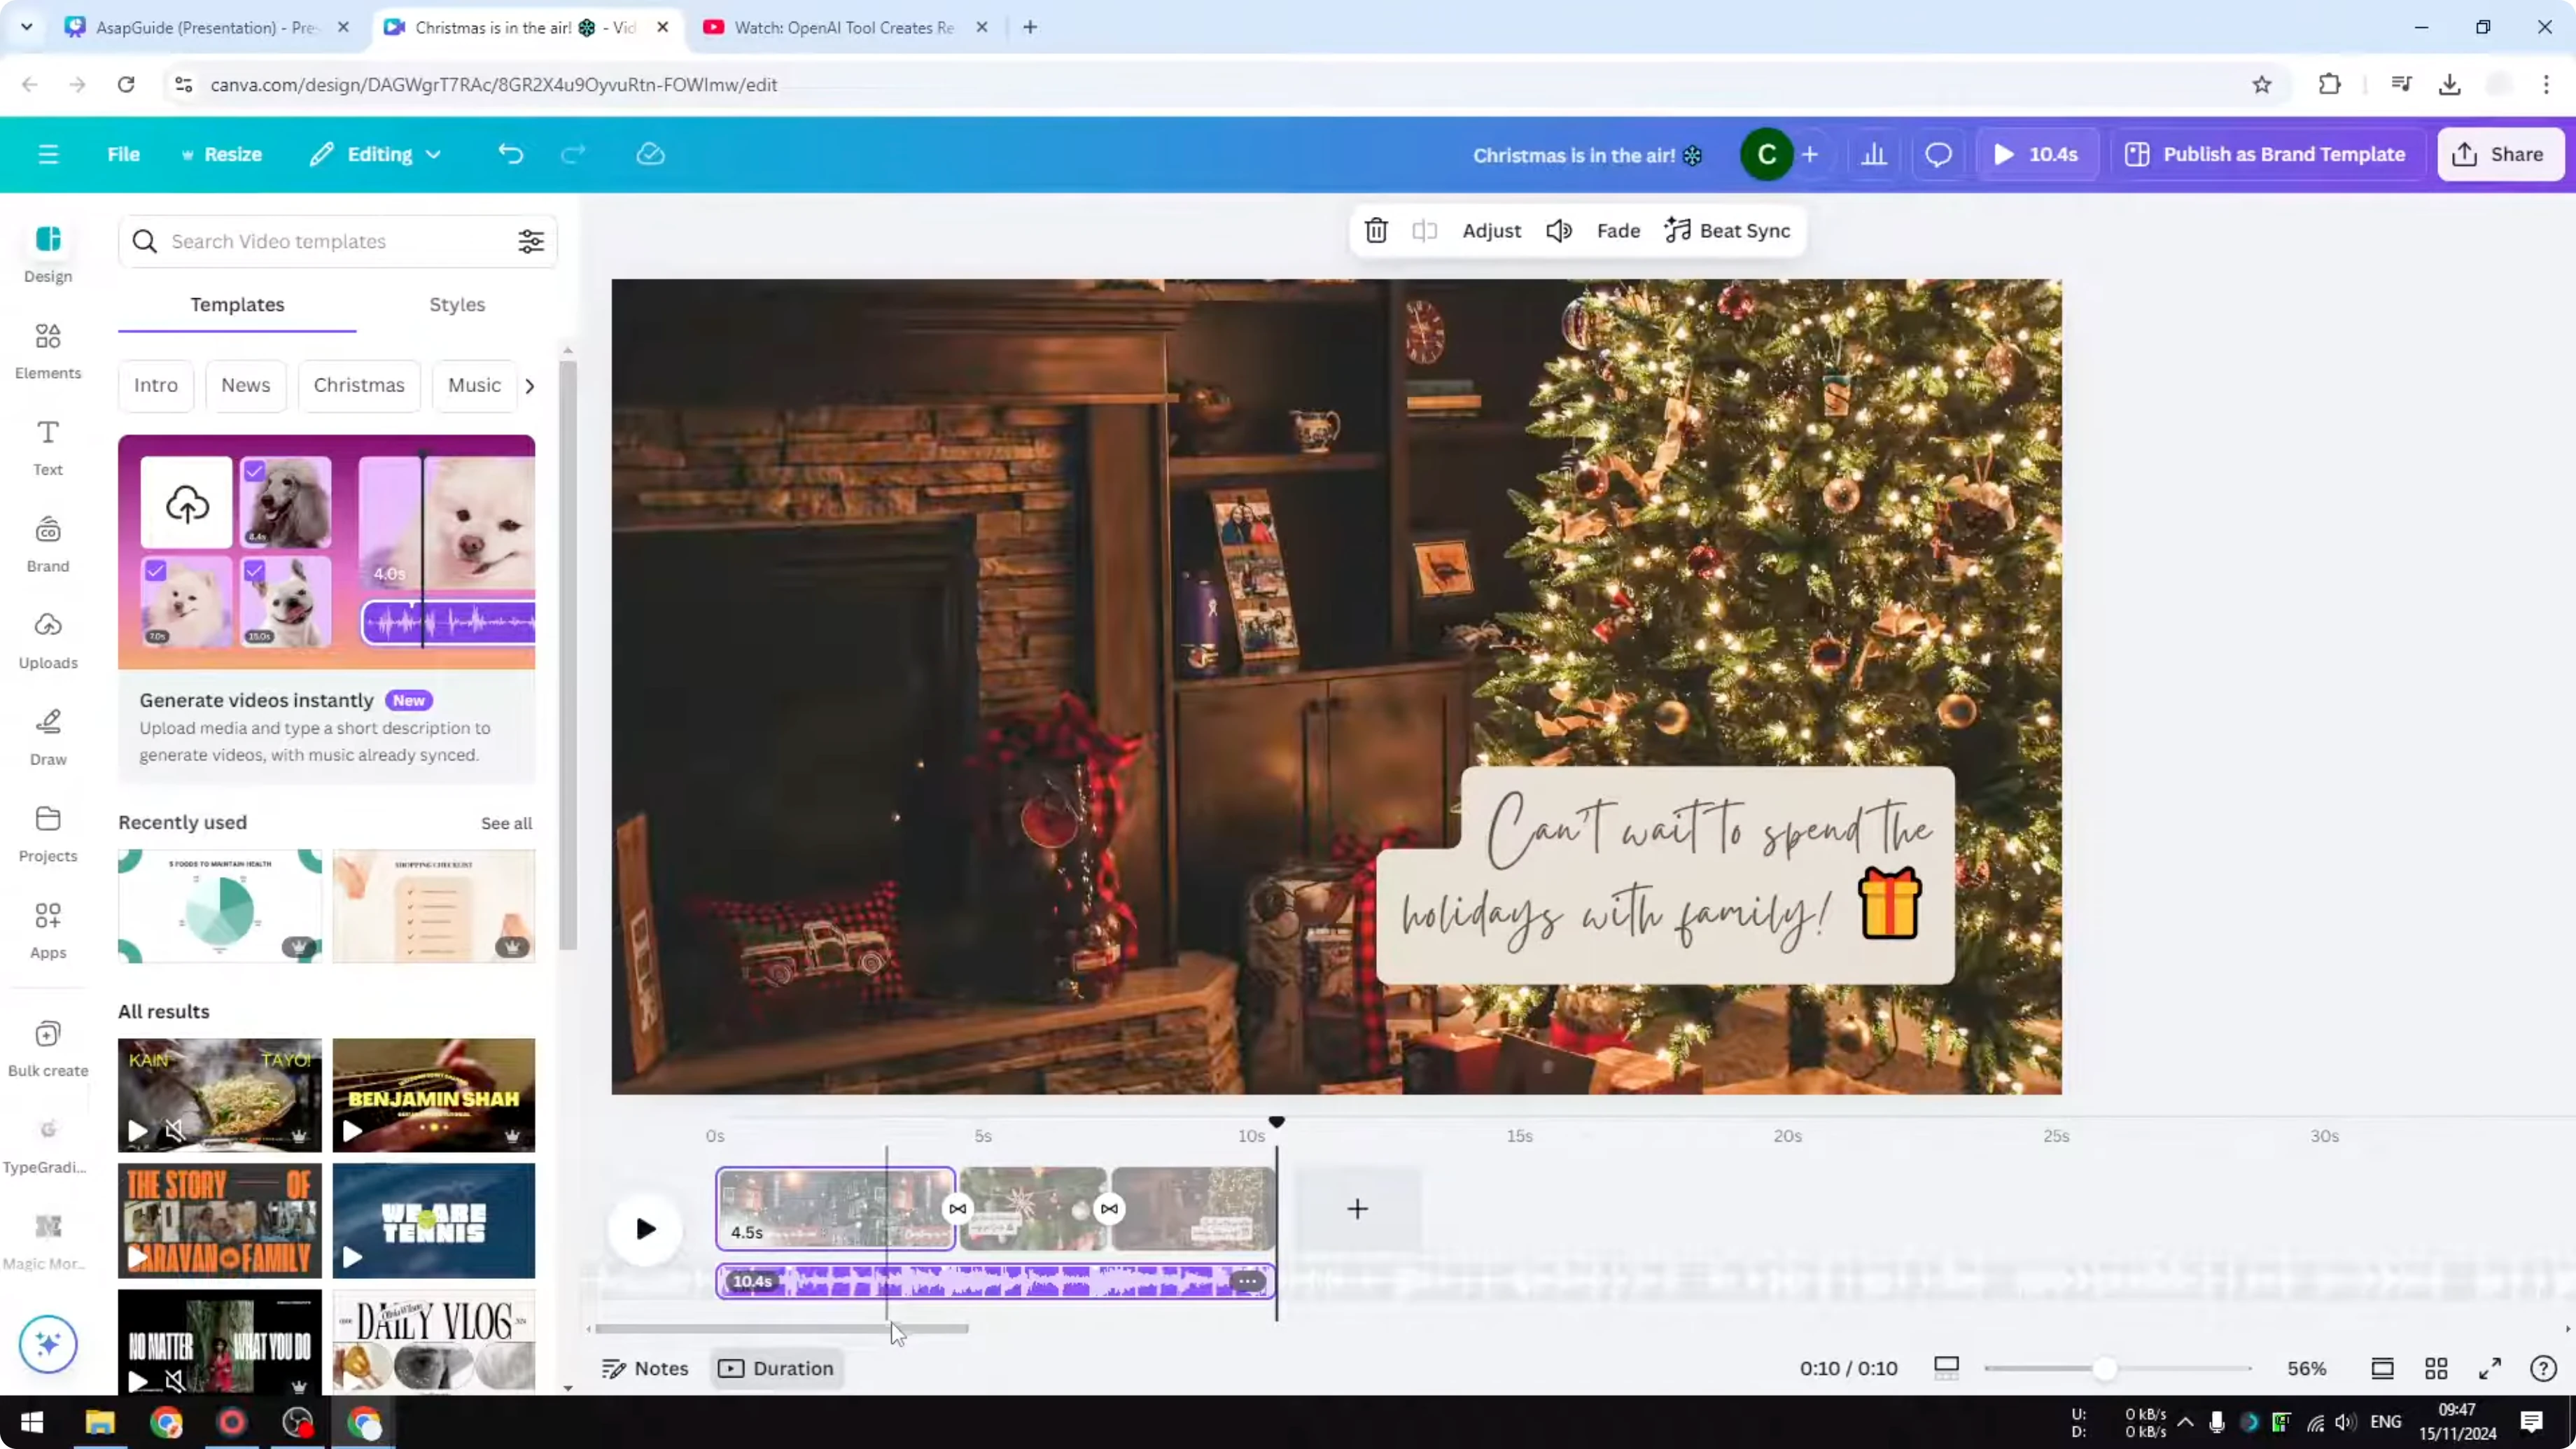The height and width of the screenshot is (1449, 2576).
Task: Expand more template categories with the chevron
Action: 529,385
